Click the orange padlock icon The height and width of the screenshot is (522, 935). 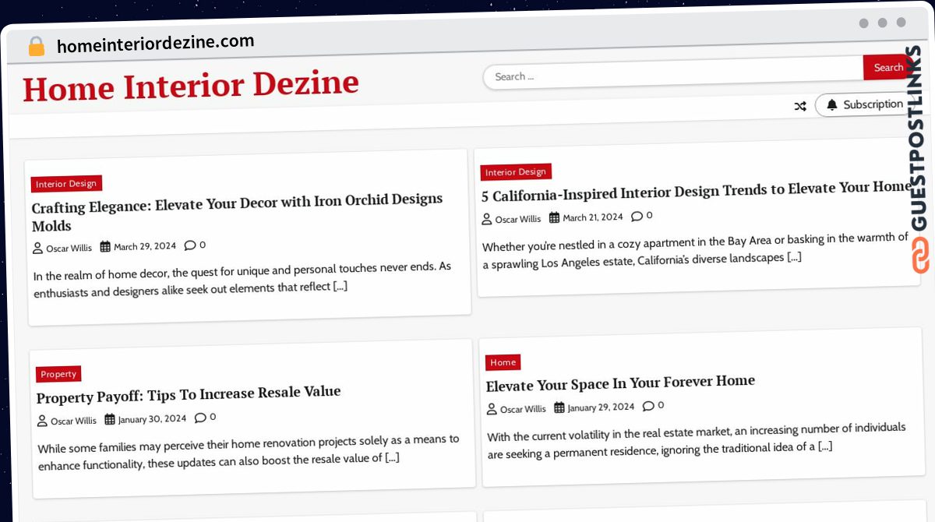click(x=37, y=47)
